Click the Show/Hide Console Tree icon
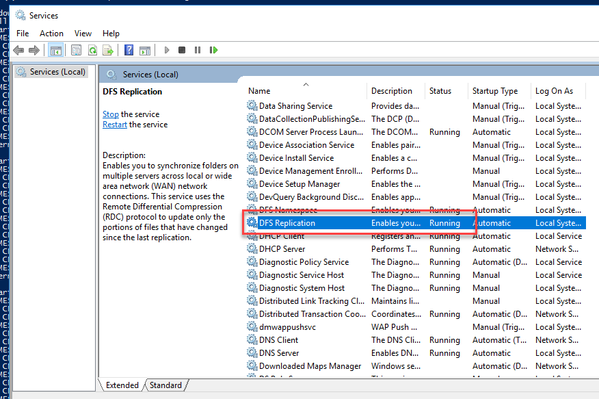Screen dimensions: 599x399 (55, 50)
